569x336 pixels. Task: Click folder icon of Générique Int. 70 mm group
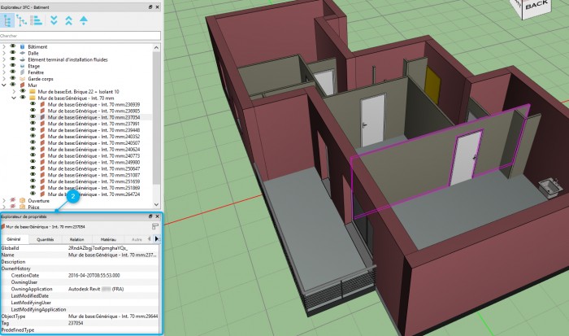[33, 98]
